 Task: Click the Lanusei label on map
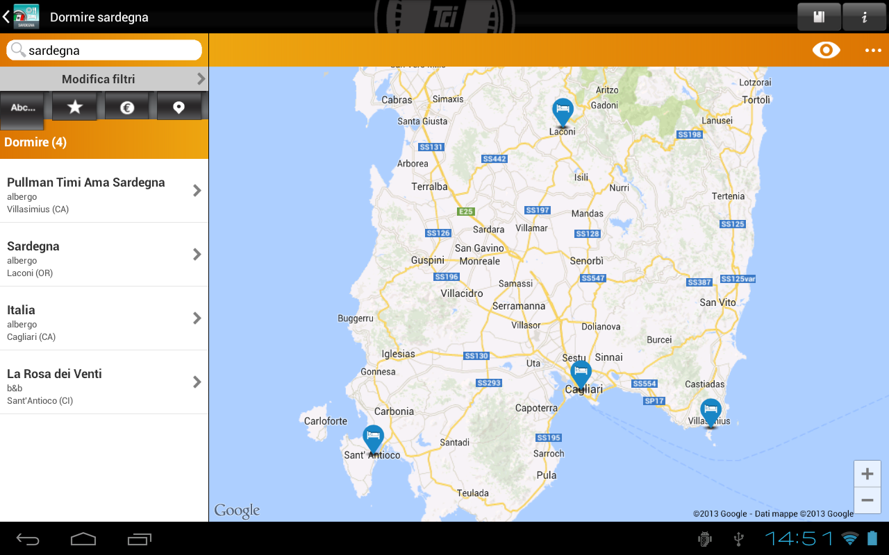point(717,121)
